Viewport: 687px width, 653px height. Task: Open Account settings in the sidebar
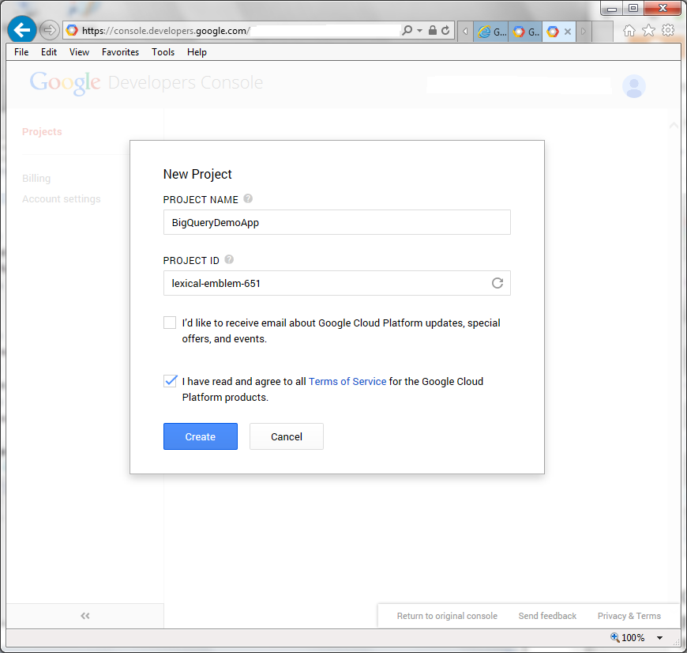tap(62, 198)
